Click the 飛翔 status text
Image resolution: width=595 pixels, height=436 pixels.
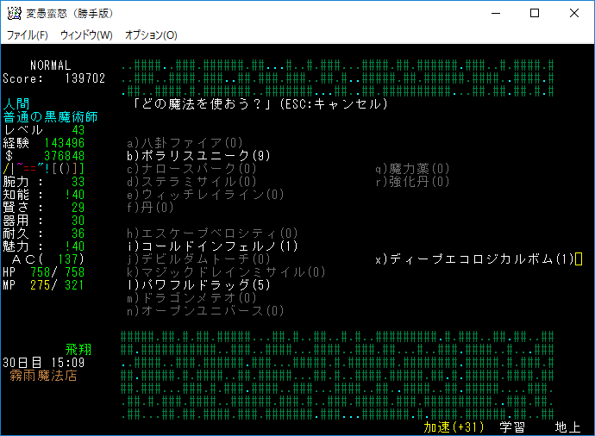click(x=78, y=350)
